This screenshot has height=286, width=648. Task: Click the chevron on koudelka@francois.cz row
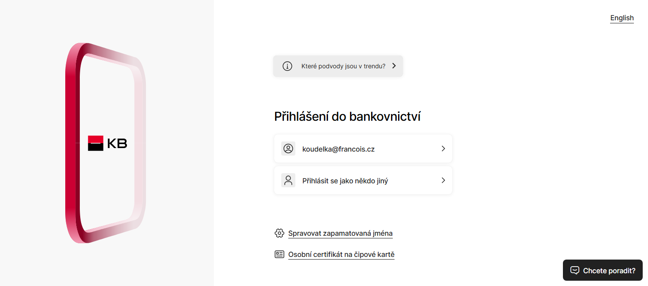443,149
